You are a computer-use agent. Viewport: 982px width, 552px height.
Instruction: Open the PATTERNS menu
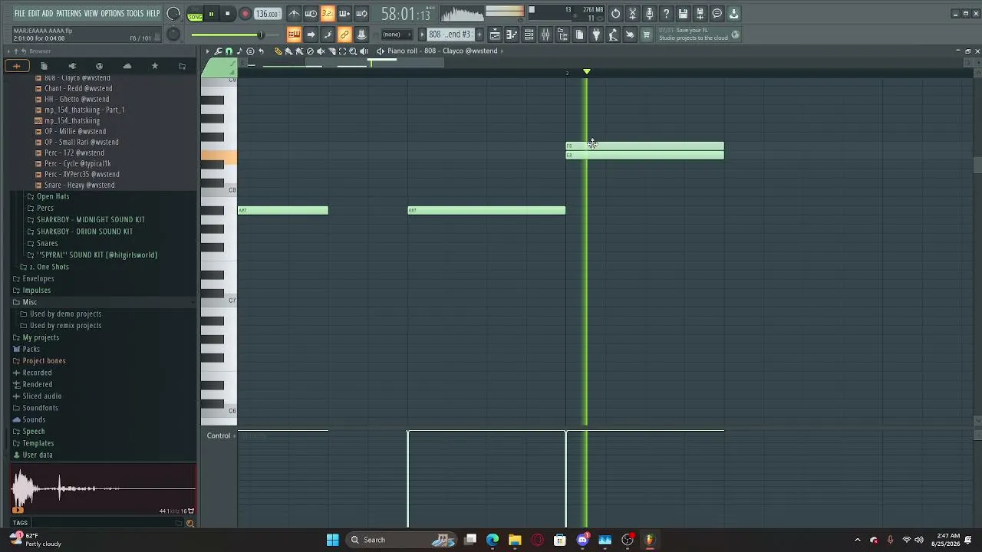68,13
